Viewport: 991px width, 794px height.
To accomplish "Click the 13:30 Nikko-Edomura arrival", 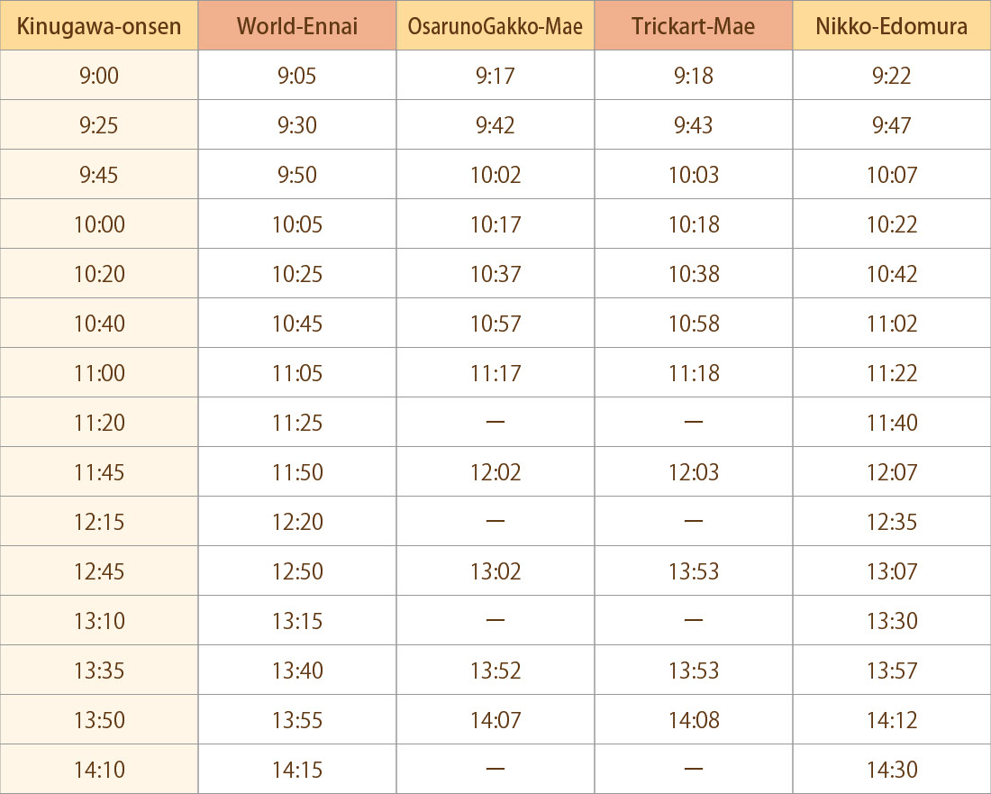I will pos(892,621).
